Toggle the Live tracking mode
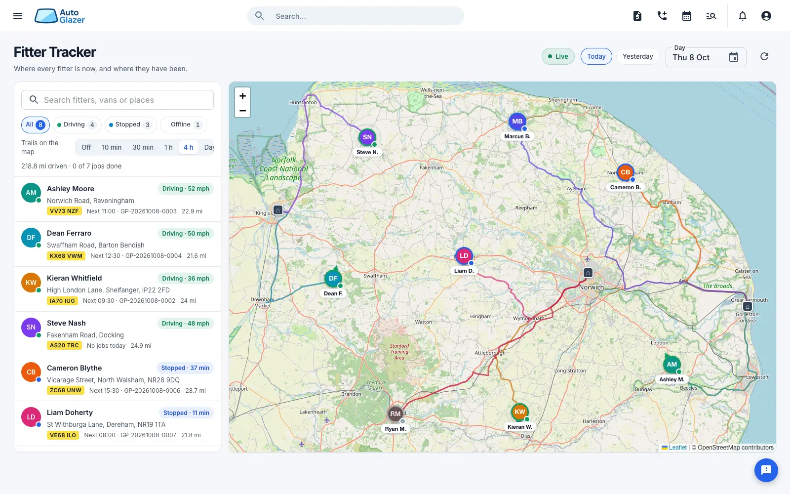790x494 pixels. click(558, 56)
